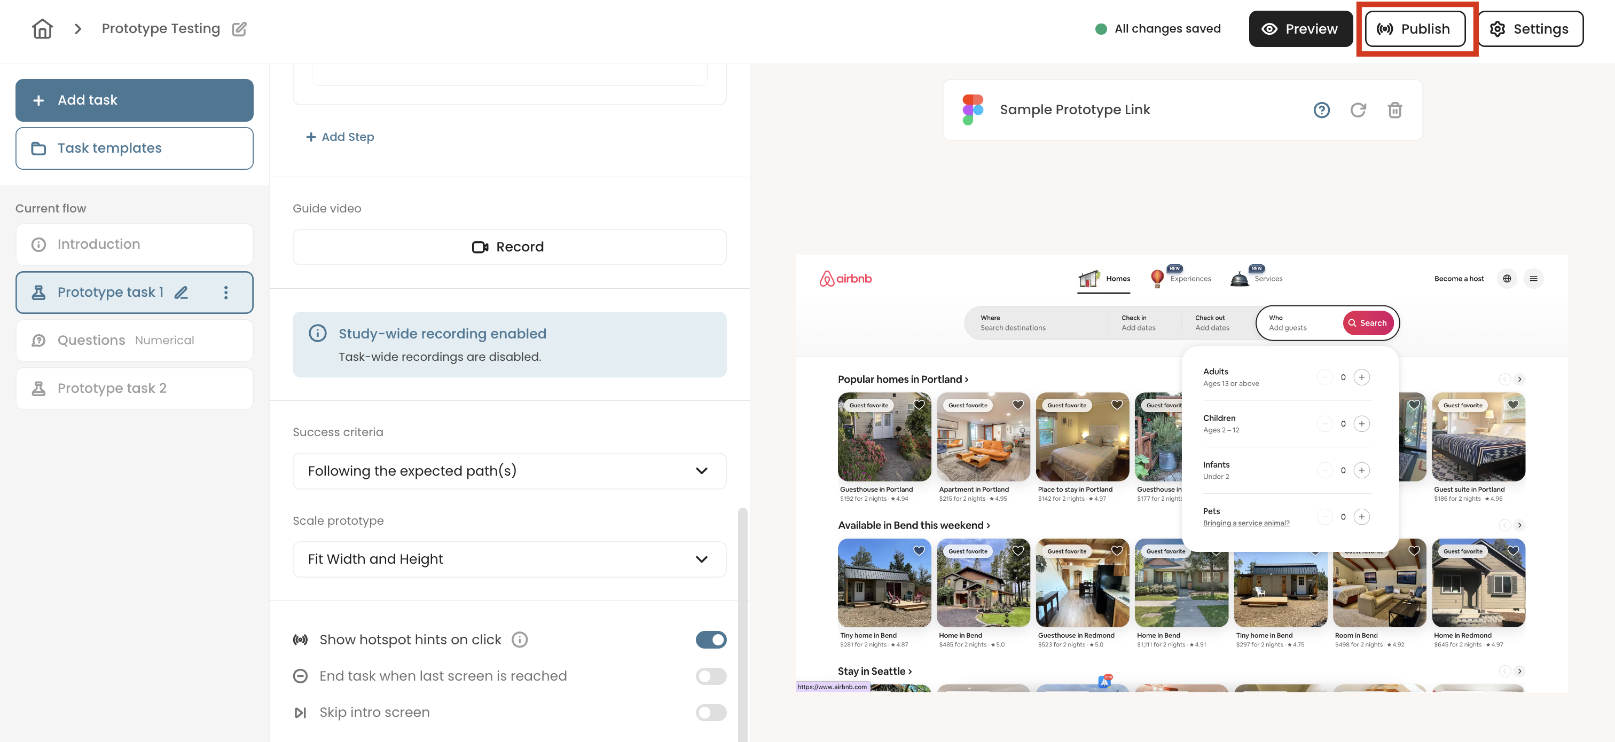This screenshot has height=742, width=1615.
Task: Expand the Scale prototype dropdown
Action: click(509, 559)
